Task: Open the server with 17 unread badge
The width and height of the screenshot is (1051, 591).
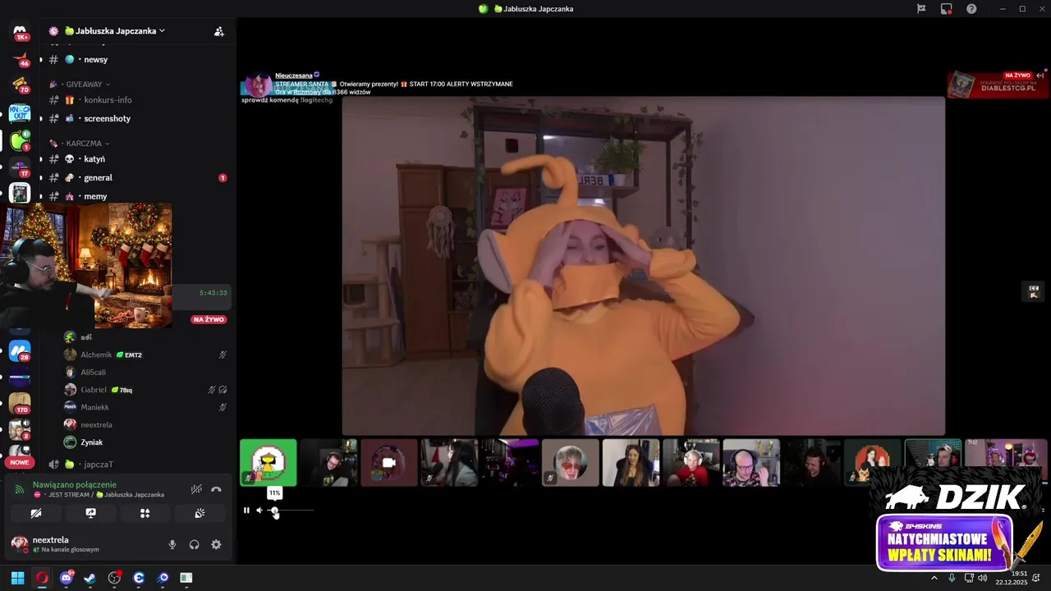Action: click(20, 167)
